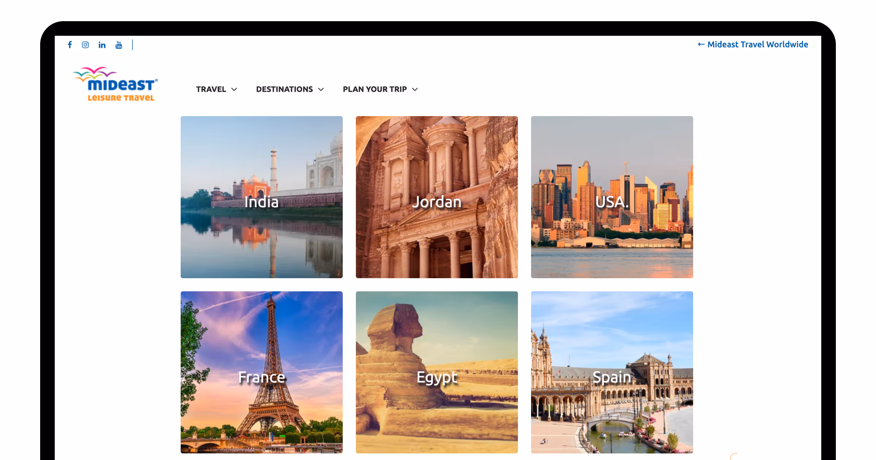876x460 pixels.
Task: Click the left arrow beside Mideast Travel Worldwide
Action: coord(701,45)
